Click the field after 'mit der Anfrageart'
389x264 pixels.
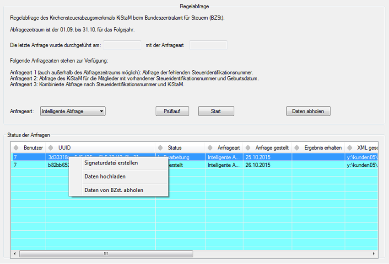click(208, 45)
